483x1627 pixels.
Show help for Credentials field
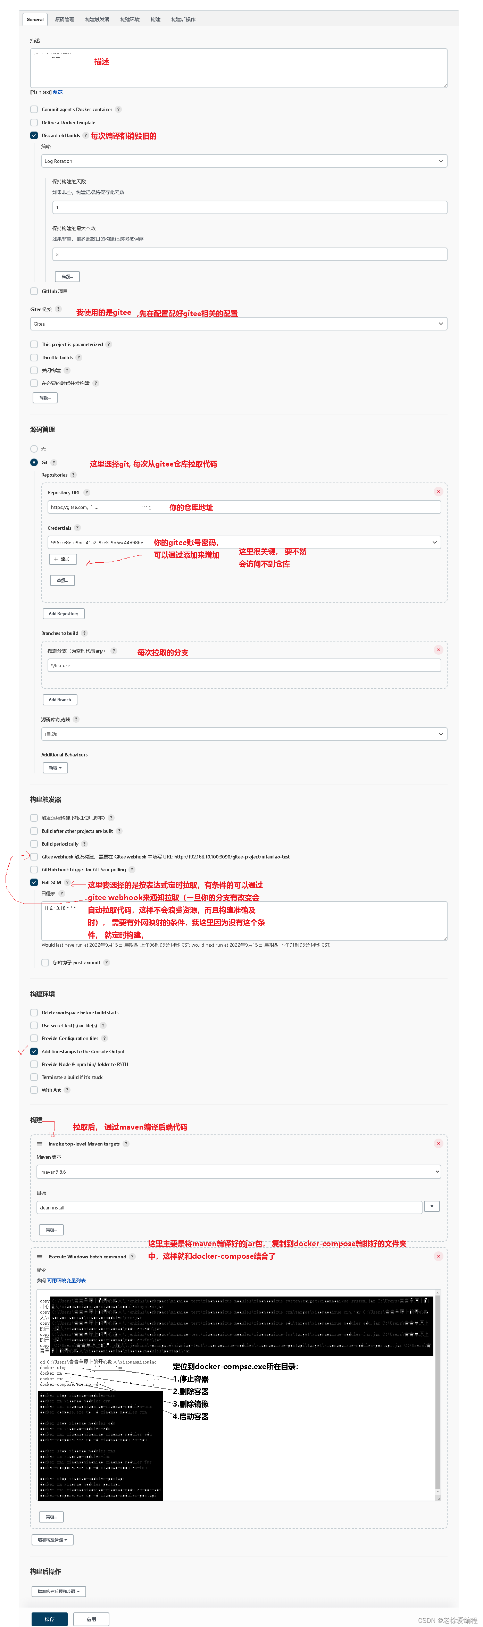[x=77, y=528]
